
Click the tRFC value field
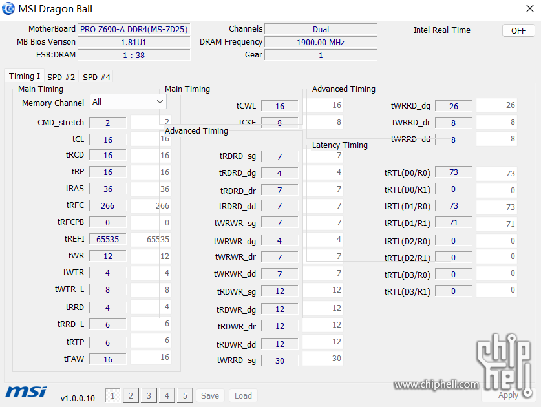point(108,205)
